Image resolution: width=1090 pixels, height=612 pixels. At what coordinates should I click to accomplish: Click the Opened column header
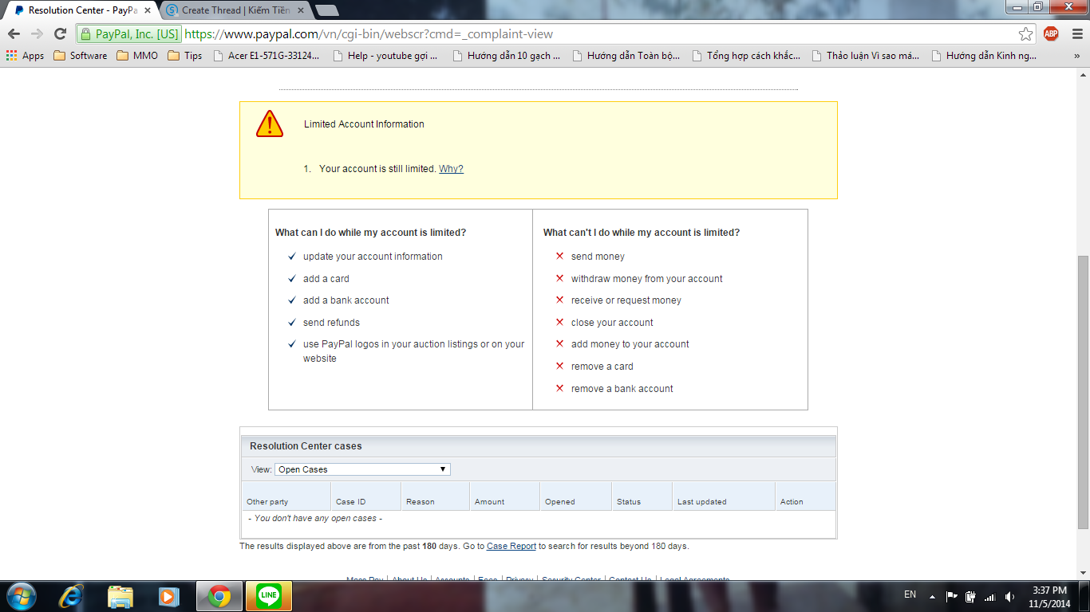point(559,502)
